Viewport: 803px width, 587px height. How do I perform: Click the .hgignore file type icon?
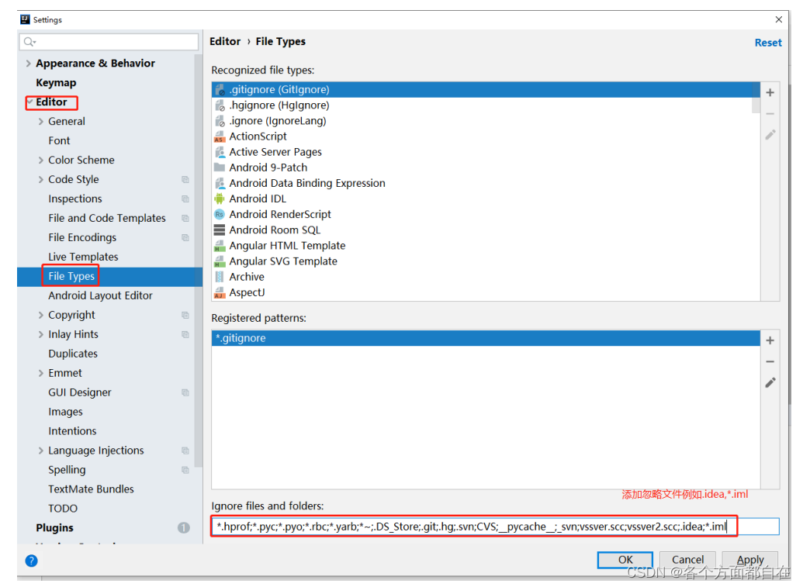(x=220, y=105)
